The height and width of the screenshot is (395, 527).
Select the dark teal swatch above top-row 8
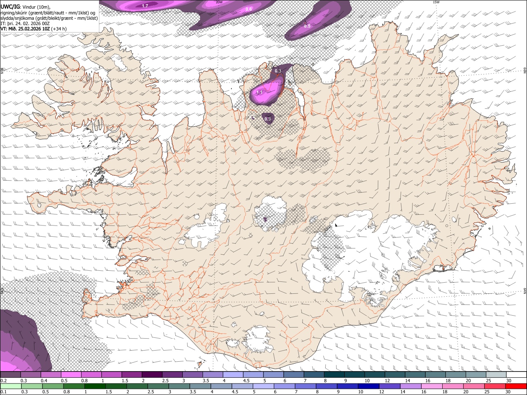tap(334, 374)
